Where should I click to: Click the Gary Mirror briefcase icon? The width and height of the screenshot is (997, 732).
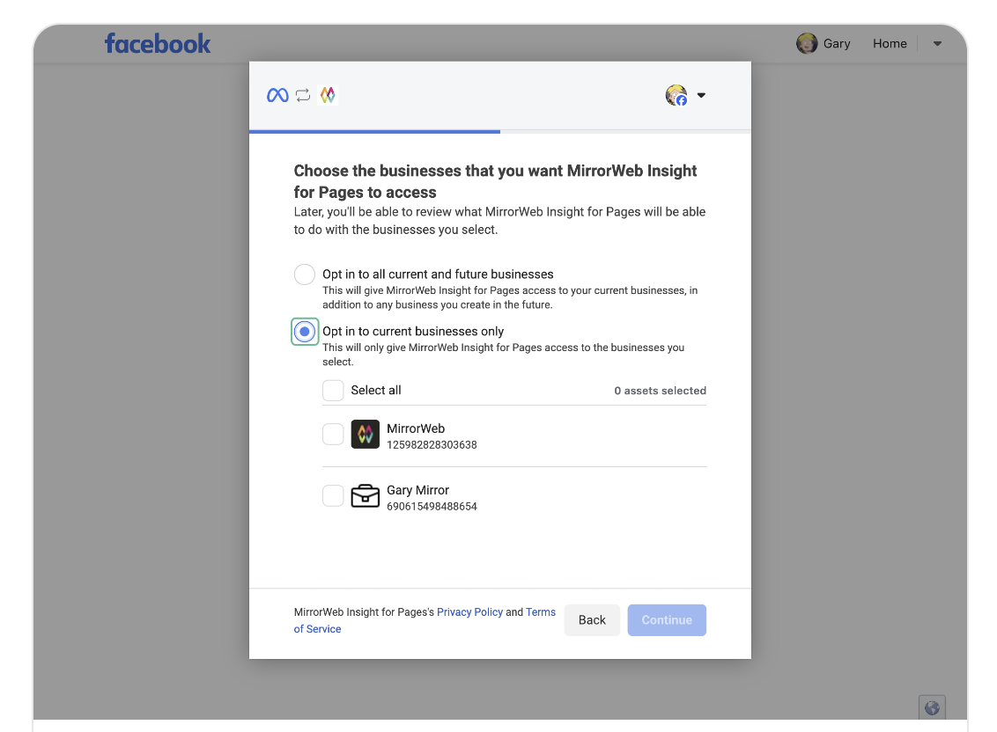(x=365, y=495)
